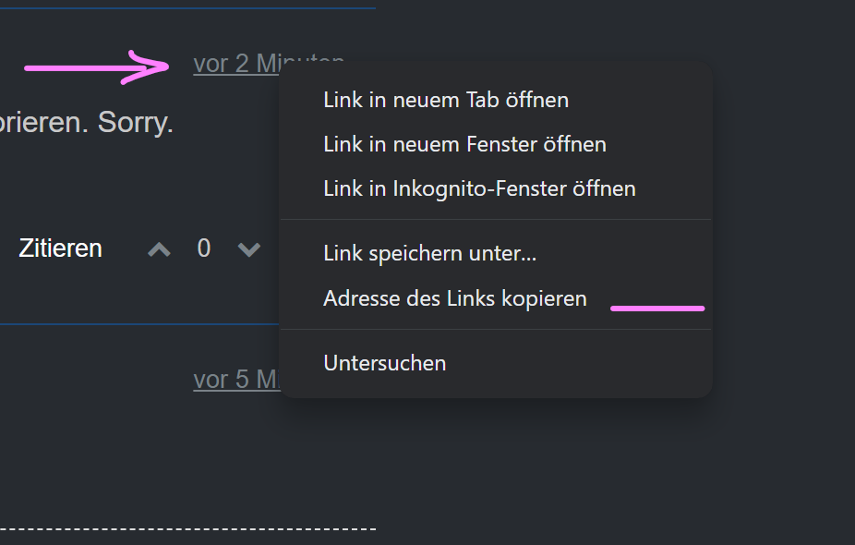The width and height of the screenshot is (855, 545).
Task: Upvote the post with the up chevron
Action: 160,249
